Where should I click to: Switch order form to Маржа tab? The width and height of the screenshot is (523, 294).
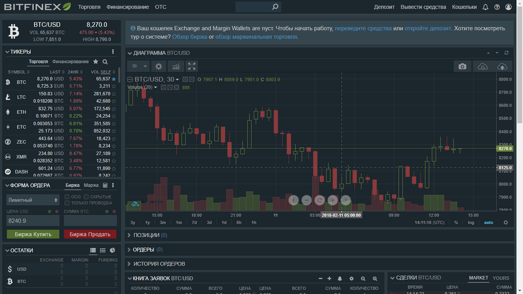tap(91, 186)
